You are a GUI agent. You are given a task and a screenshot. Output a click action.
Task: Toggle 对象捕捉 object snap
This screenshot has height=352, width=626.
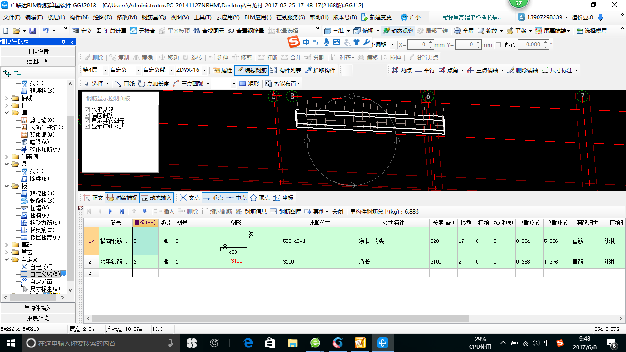(x=122, y=198)
